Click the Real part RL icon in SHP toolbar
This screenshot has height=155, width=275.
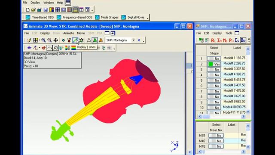213,40
